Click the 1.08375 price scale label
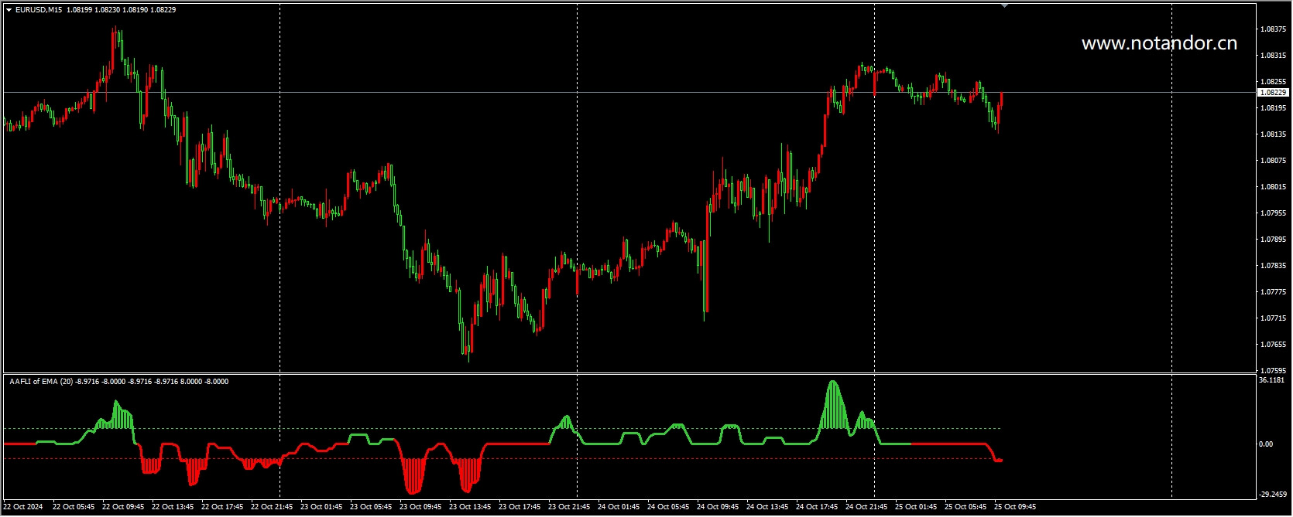 tap(1273, 29)
